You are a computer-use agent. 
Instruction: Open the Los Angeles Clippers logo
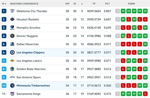coord(12,52)
